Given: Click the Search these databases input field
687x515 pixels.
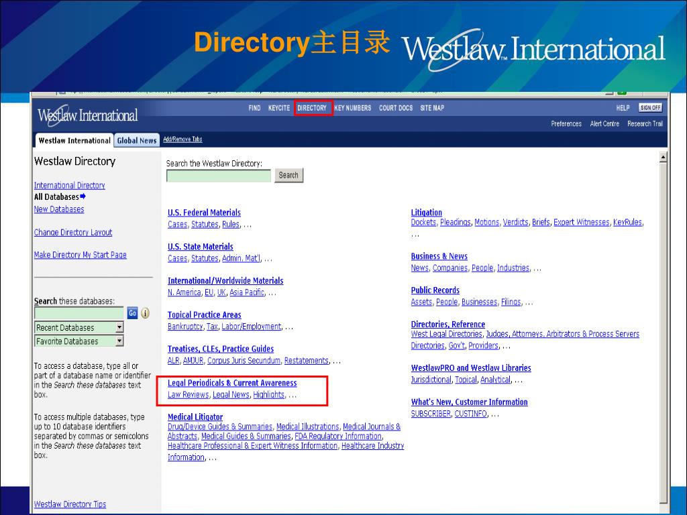Looking at the screenshot, I should pos(79,313).
